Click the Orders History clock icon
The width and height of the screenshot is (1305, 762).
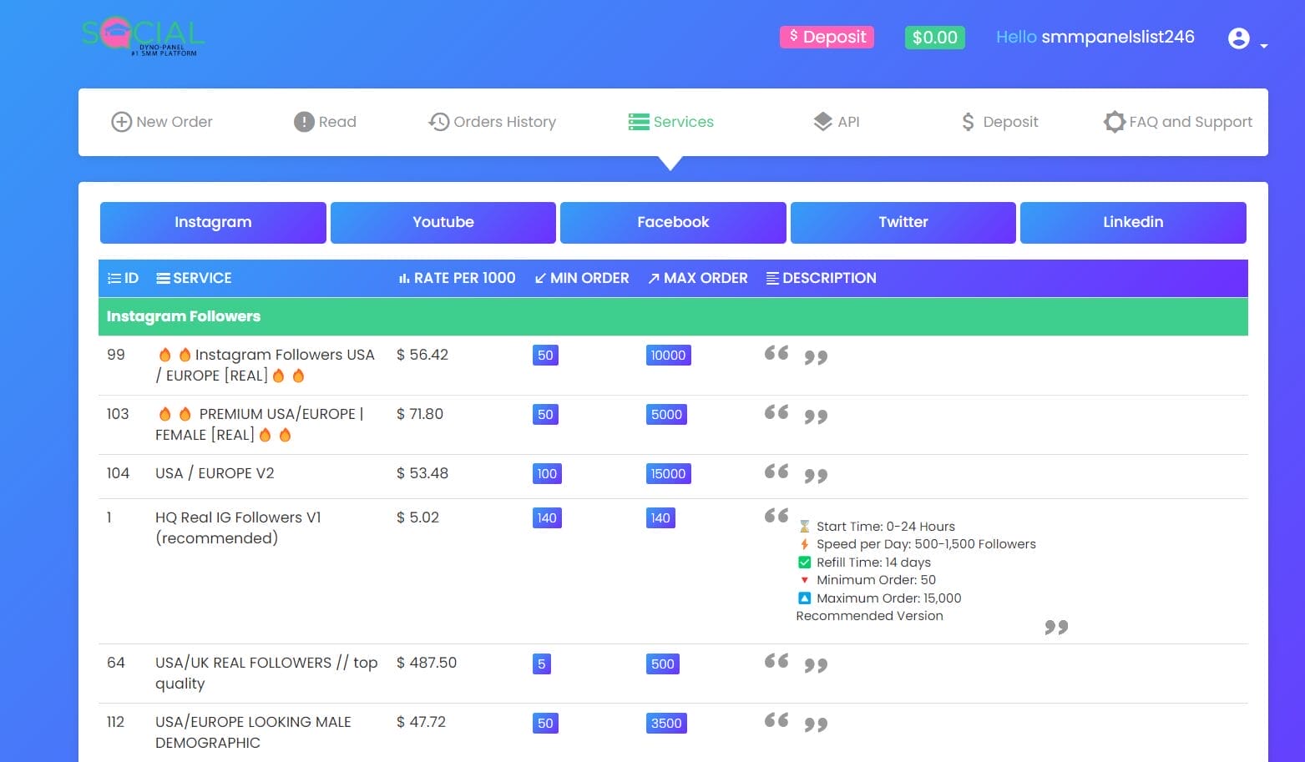pos(438,122)
